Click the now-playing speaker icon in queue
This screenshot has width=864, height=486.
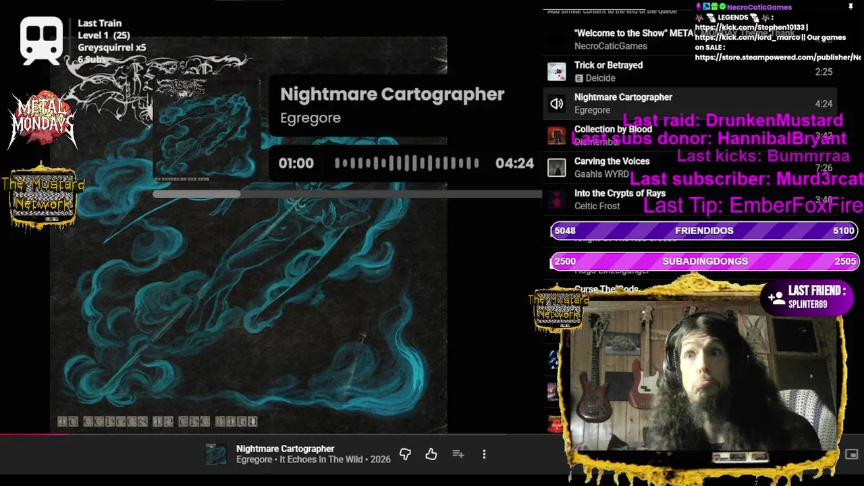(x=557, y=103)
